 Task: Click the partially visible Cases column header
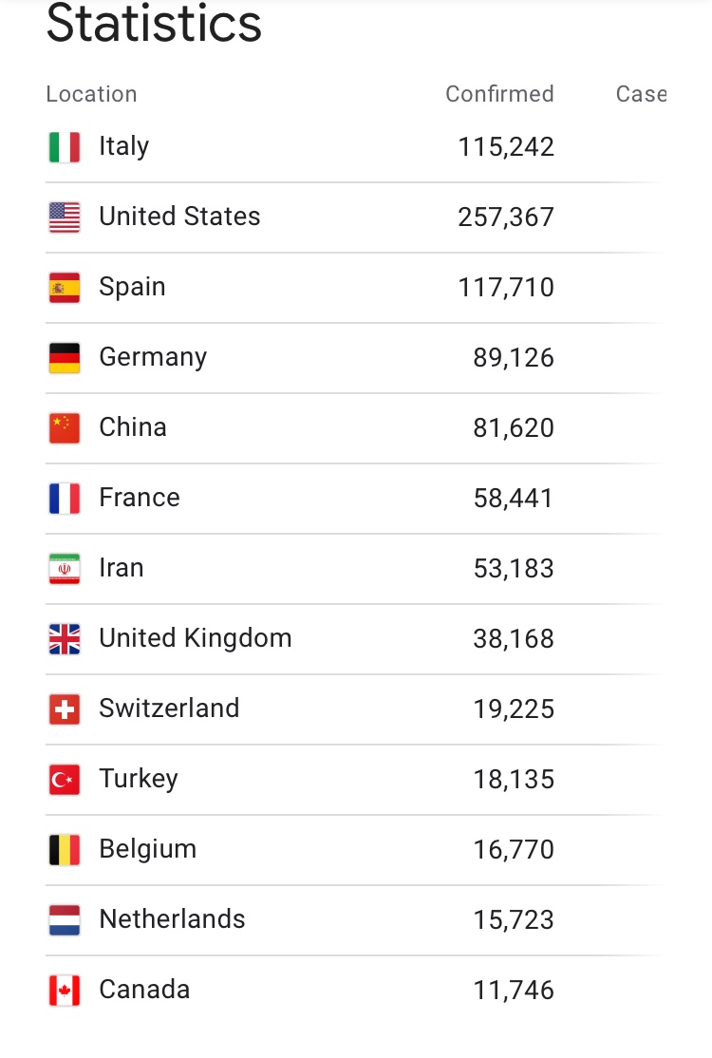641,94
